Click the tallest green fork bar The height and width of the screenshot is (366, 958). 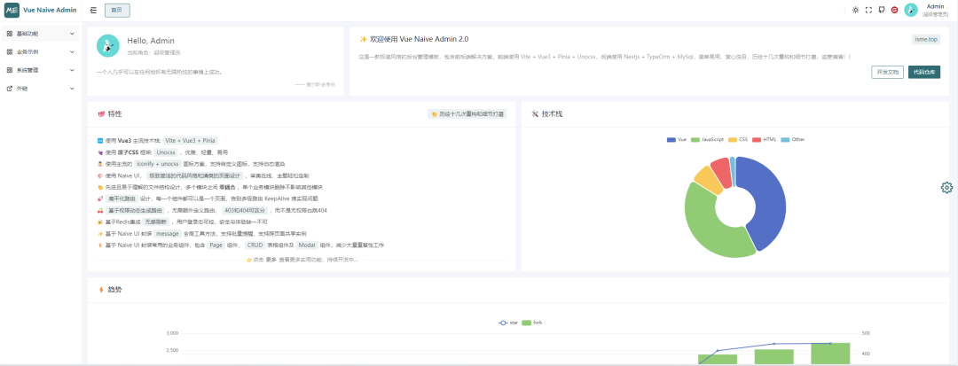(x=830, y=354)
